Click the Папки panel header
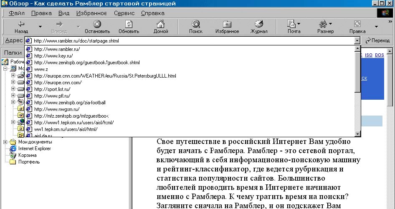Screen dimensions: 395x209 click(x=13, y=53)
